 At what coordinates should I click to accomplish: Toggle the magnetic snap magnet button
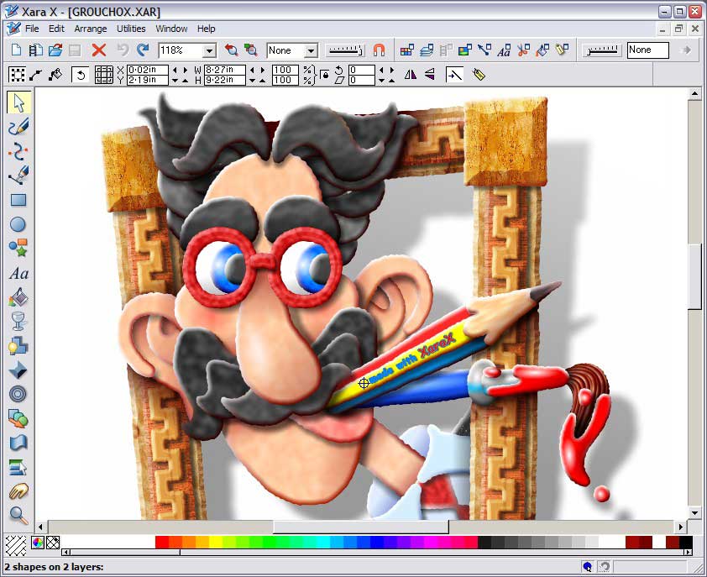(380, 50)
